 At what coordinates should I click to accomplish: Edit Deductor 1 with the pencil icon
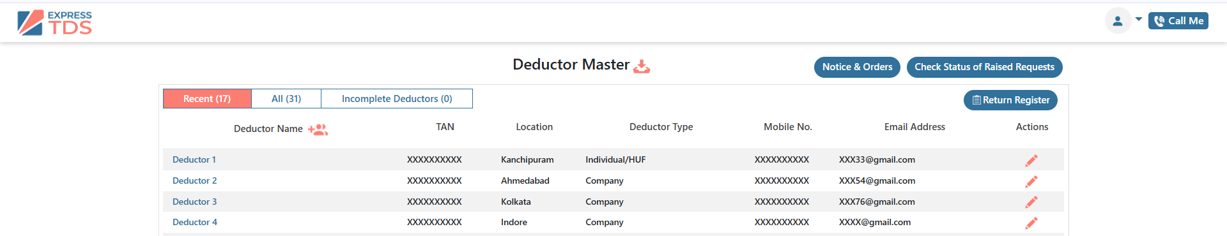[x=1031, y=161]
